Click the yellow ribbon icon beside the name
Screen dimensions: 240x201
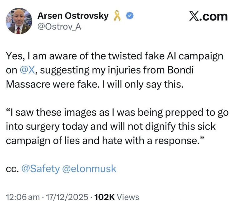pyautogui.click(x=117, y=16)
